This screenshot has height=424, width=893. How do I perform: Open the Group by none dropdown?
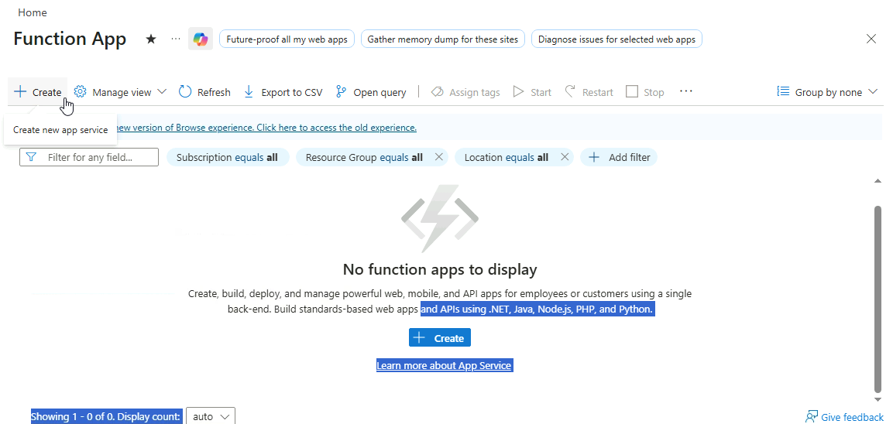[x=827, y=92]
